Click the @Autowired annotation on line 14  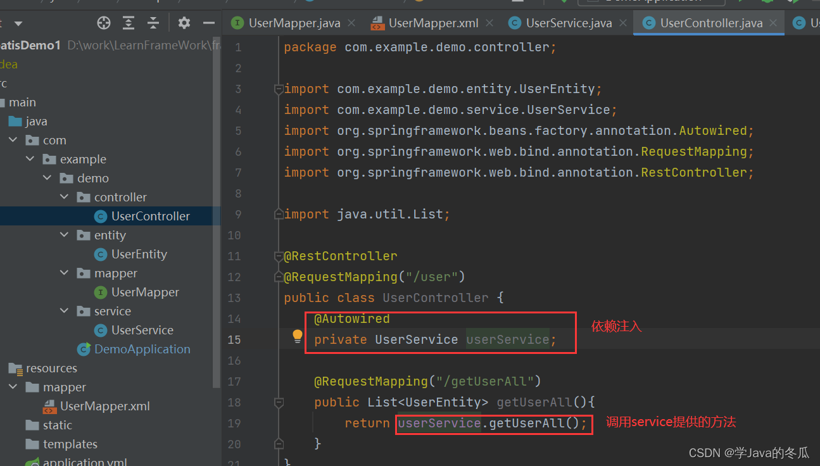pyautogui.click(x=352, y=318)
